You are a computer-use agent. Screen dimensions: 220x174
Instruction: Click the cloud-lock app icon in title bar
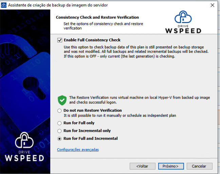pos(4,5)
